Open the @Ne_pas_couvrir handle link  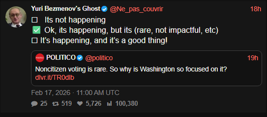[136, 9]
